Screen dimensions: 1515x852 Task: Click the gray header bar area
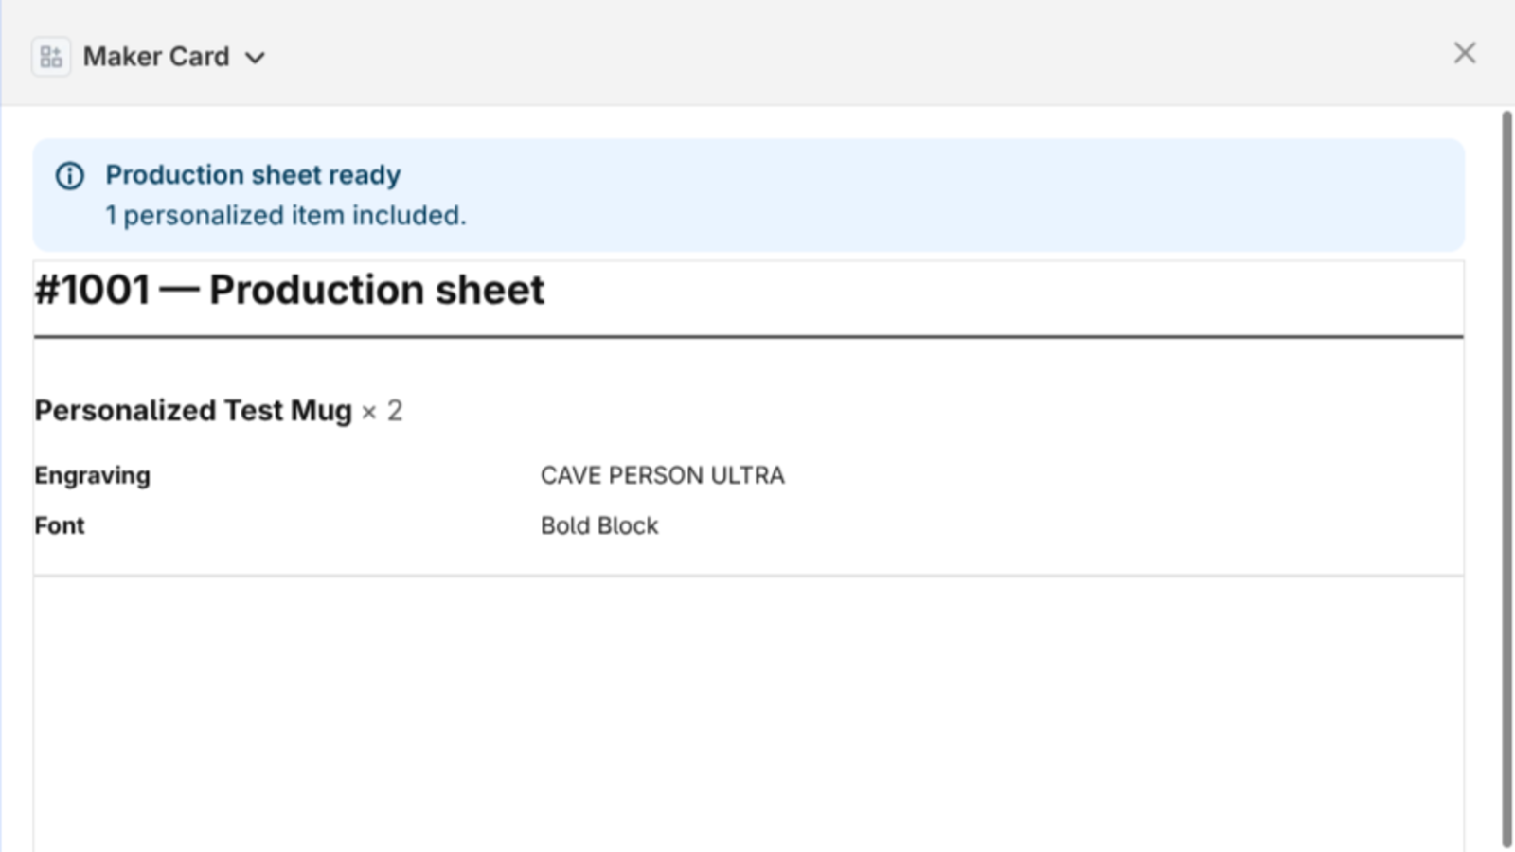click(x=852, y=53)
